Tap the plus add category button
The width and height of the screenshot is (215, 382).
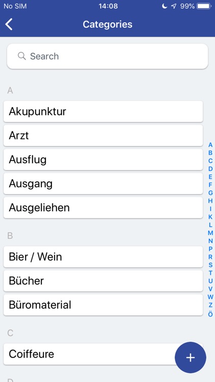(191, 358)
